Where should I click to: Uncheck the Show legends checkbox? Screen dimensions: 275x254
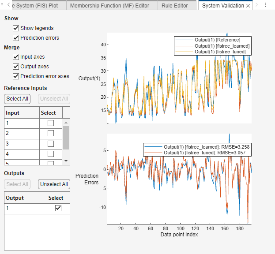tap(16, 28)
